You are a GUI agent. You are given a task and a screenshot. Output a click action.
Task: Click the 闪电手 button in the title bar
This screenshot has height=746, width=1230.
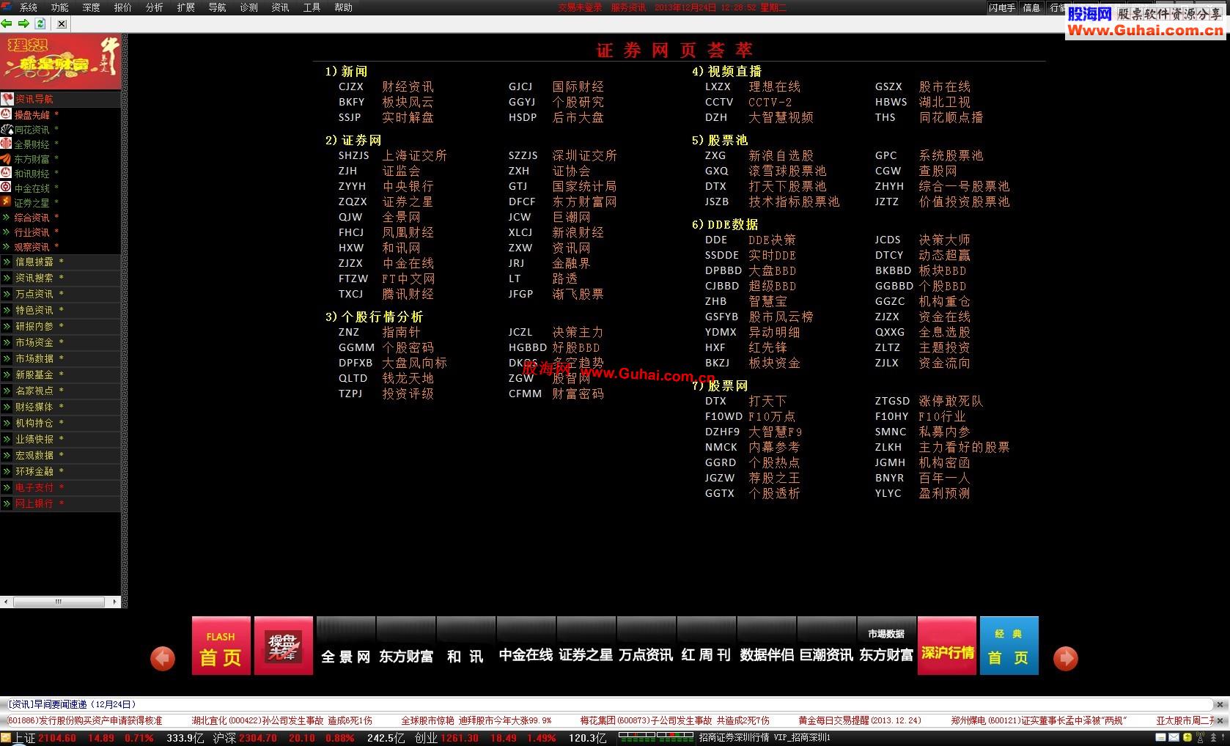point(1002,7)
